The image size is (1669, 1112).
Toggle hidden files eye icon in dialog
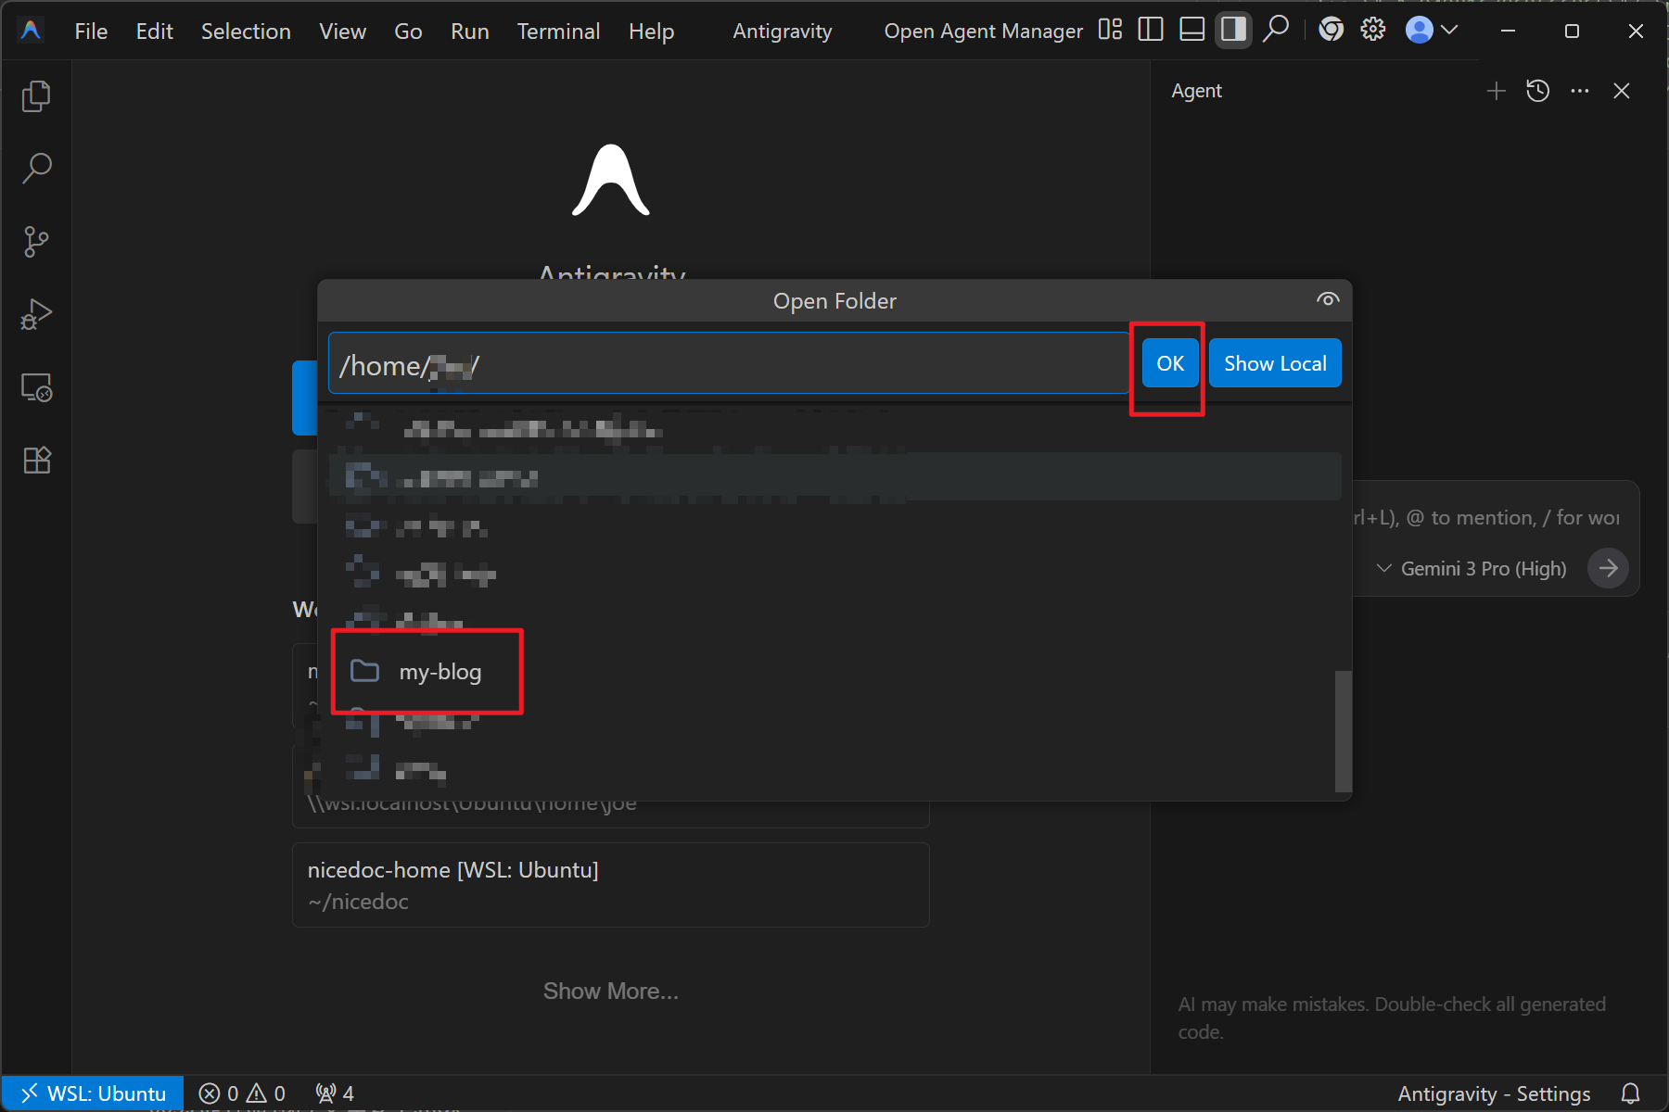pos(1327,299)
